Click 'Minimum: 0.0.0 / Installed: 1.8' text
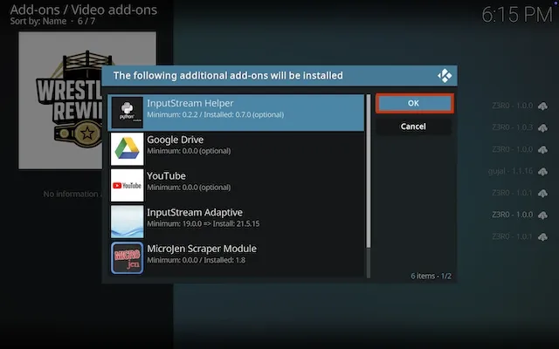 pos(196,260)
